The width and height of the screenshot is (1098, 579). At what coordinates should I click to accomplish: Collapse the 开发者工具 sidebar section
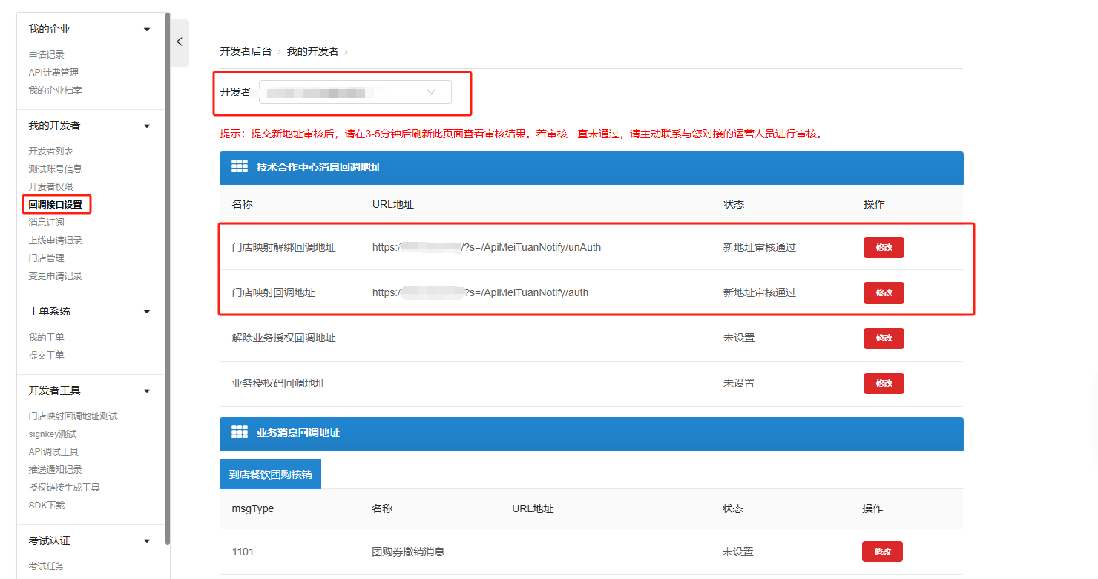pyautogui.click(x=147, y=391)
